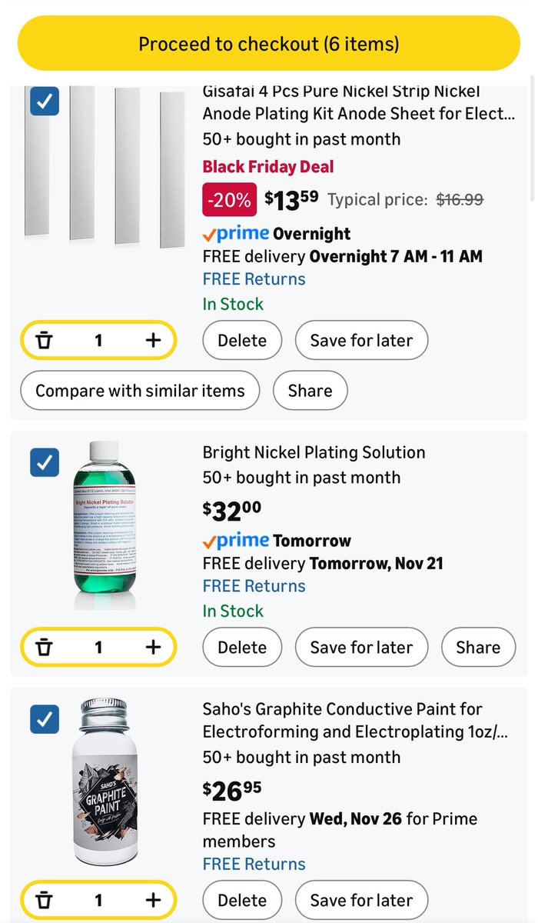Open the Gisafai Nickel Strip product title
The width and height of the screenshot is (538, 923).
[x=358, y=102]
